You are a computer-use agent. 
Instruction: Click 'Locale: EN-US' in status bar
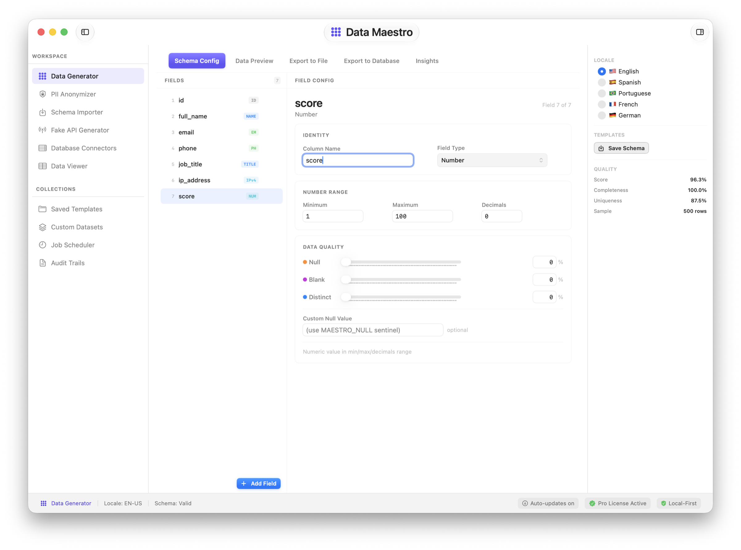[123, 503]
